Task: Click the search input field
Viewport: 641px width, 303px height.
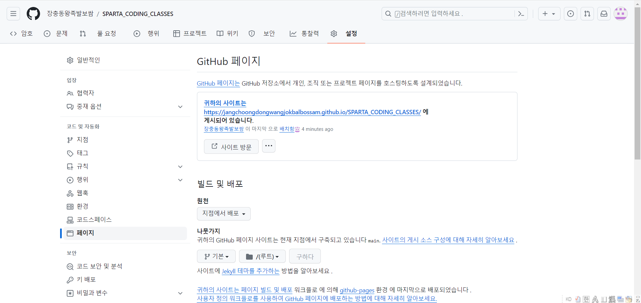Action: click(x=454, y=14)
